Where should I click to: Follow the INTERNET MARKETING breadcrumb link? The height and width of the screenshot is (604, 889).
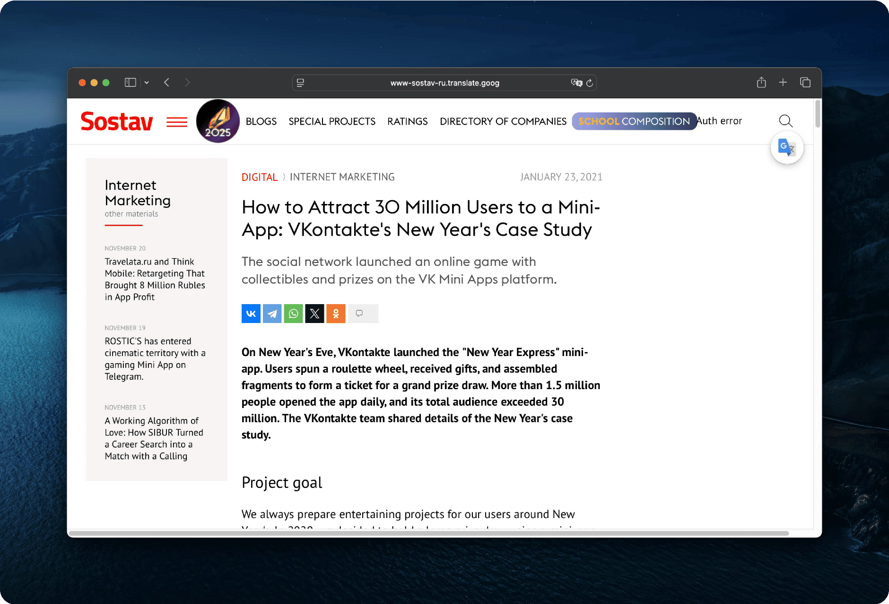tap(342, 177)
